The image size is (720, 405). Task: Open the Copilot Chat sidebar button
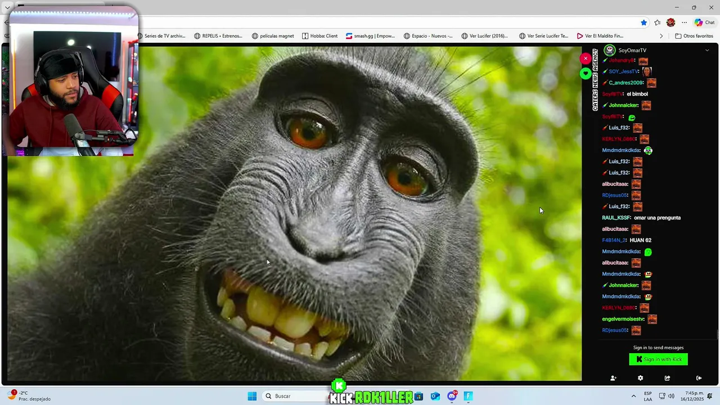click(704, 22)
